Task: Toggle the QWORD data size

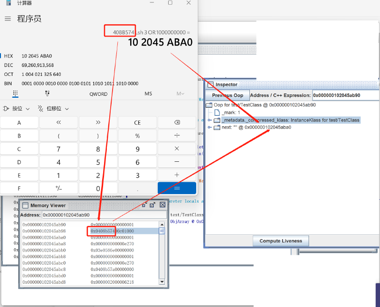Action: 98,93
